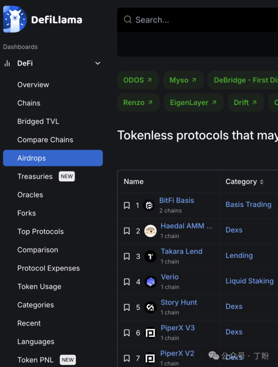Click the Haedal AMM protocol logo

click(x=150, y=231)
